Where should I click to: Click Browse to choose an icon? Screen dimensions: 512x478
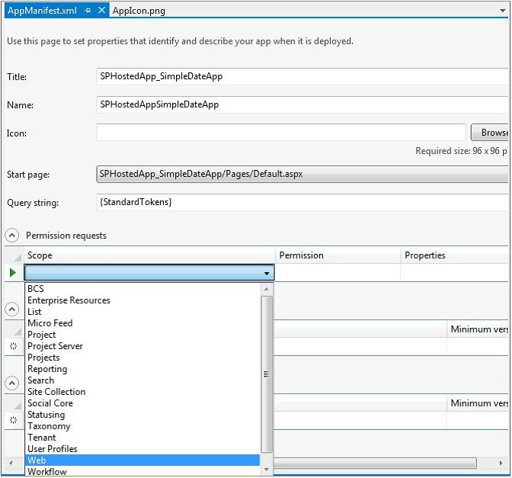pos(489,133)
